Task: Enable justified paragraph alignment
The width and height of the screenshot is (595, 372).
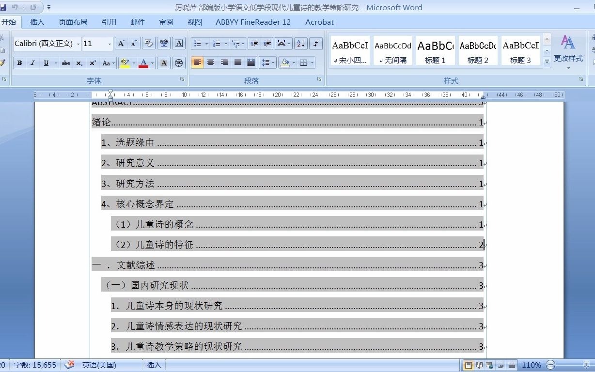Action: point(237,62)
